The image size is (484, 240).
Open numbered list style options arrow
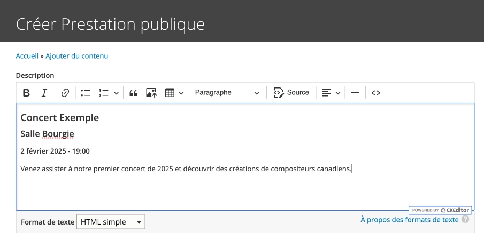pyautogui.click(x=116, y=93)
